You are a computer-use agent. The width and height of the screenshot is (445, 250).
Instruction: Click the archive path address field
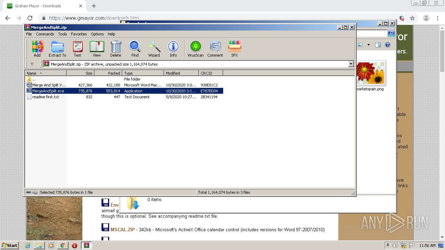pyautogui.click(x=196, y=64)
